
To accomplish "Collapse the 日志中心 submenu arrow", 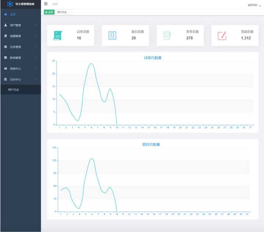I will point(36,79).
